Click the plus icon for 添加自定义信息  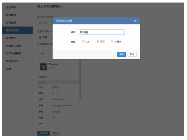point(38,44)
